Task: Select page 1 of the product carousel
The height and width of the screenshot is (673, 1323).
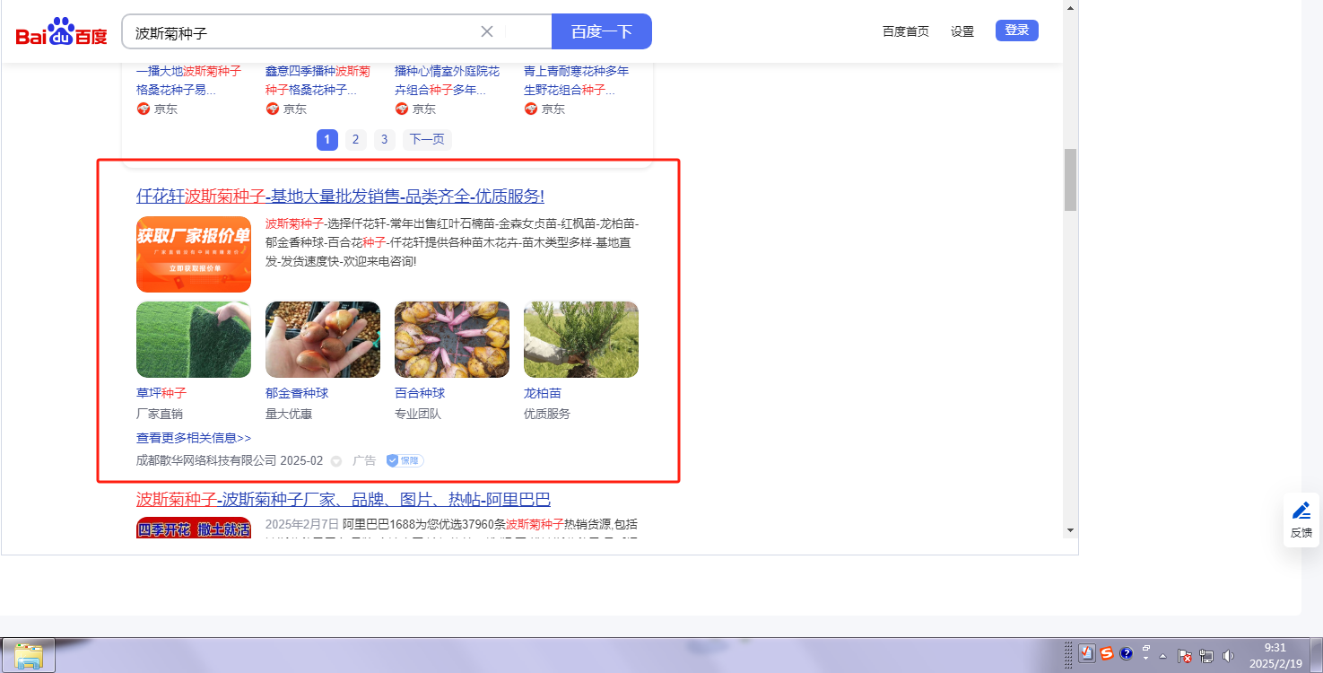Action: (x=327, y=139)
